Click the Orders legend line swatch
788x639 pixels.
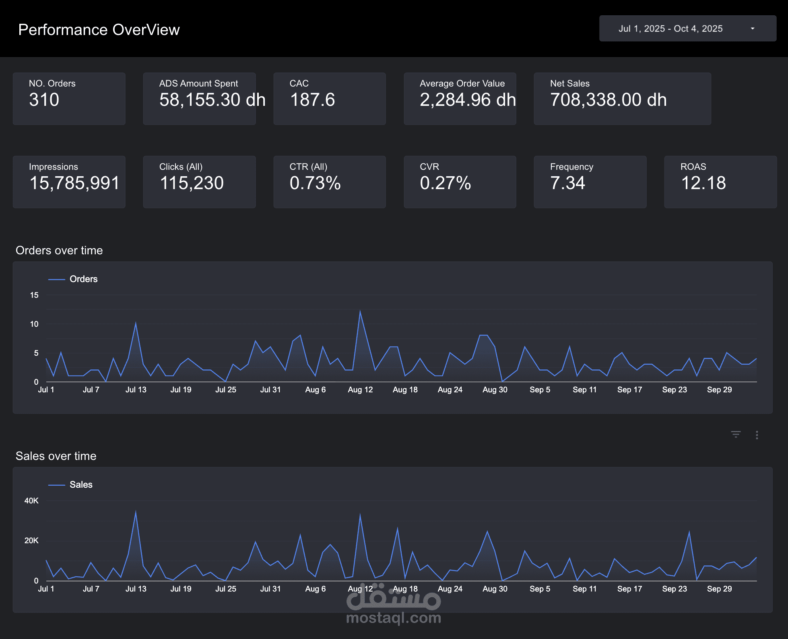coord(57,279)
